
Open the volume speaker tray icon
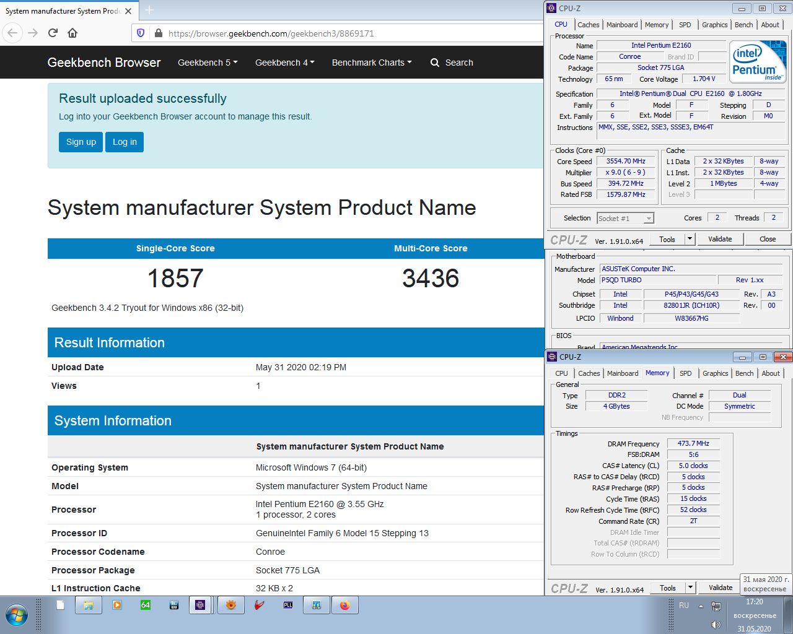click(716, 625)
